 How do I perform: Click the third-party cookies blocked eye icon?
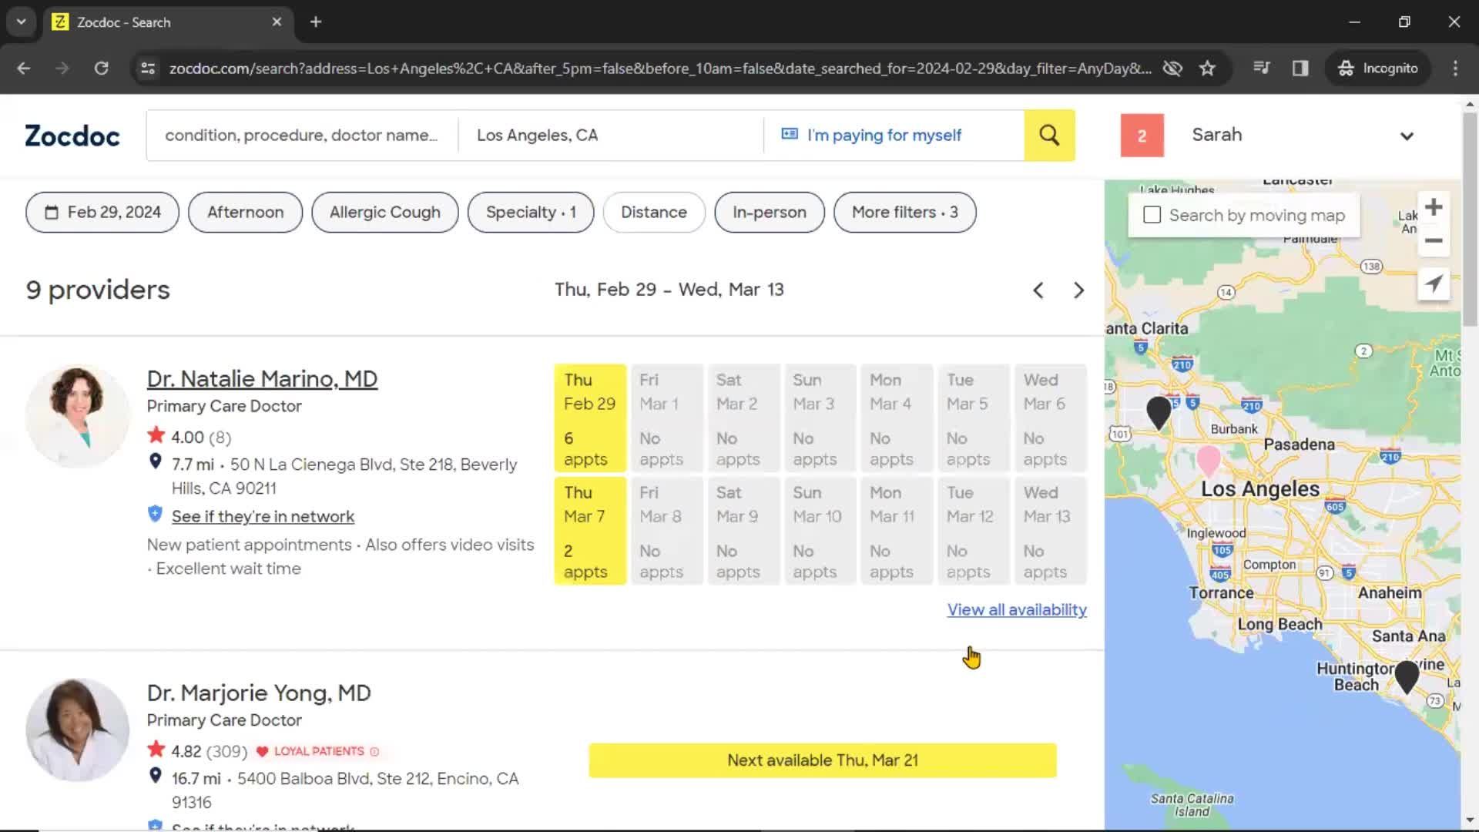pos(1172,68)
